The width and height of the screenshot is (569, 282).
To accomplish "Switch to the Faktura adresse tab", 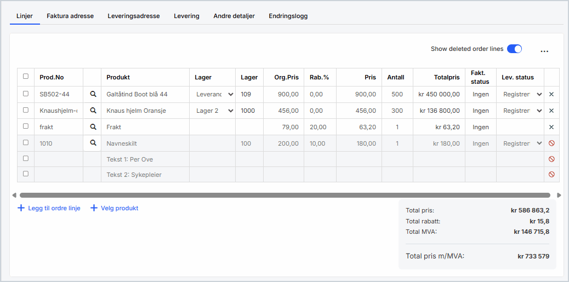I will (x=70, y=16).
